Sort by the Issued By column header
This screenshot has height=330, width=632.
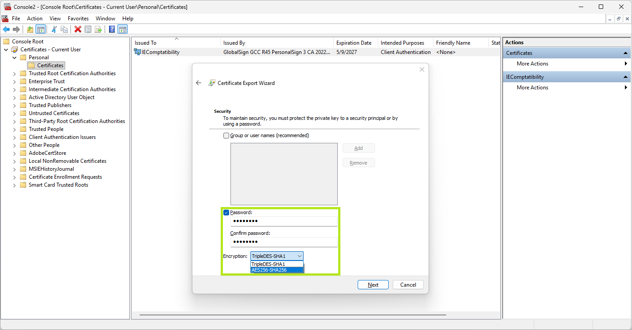(x=277, y=43)
